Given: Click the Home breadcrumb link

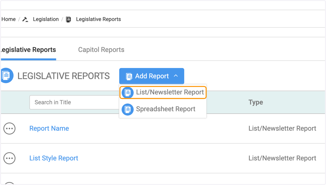Looking at the screenshot, I should tap(8, 19).
